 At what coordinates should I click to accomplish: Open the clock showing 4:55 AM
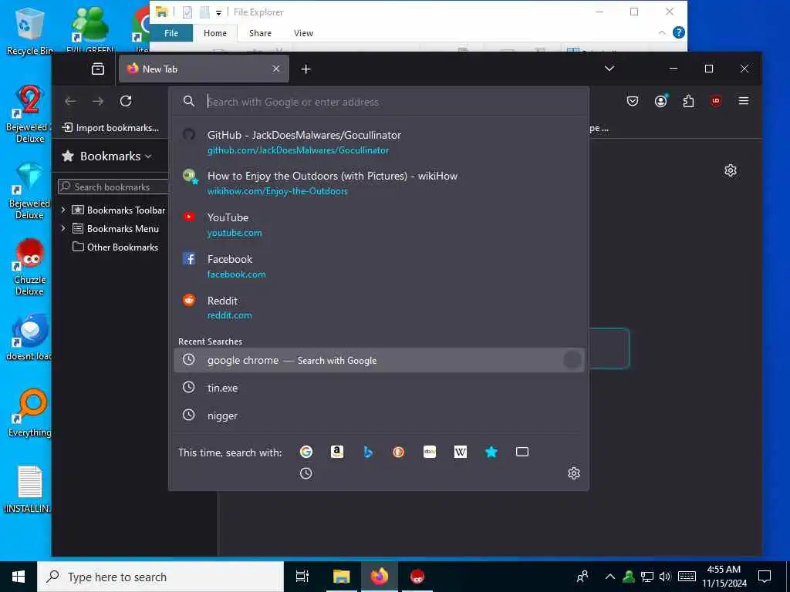(724, 577)
